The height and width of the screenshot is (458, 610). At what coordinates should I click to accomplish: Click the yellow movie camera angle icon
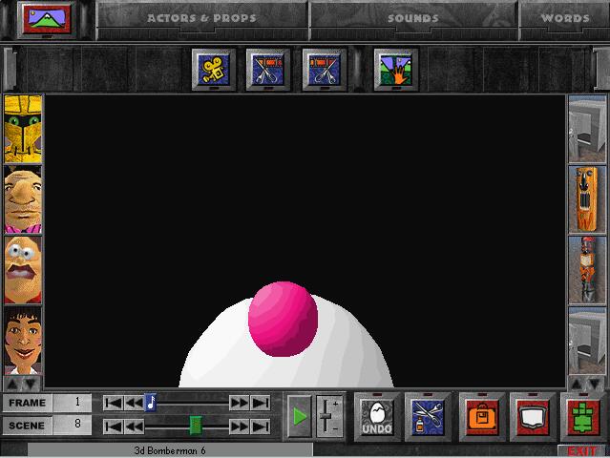(x=214, y=70)
